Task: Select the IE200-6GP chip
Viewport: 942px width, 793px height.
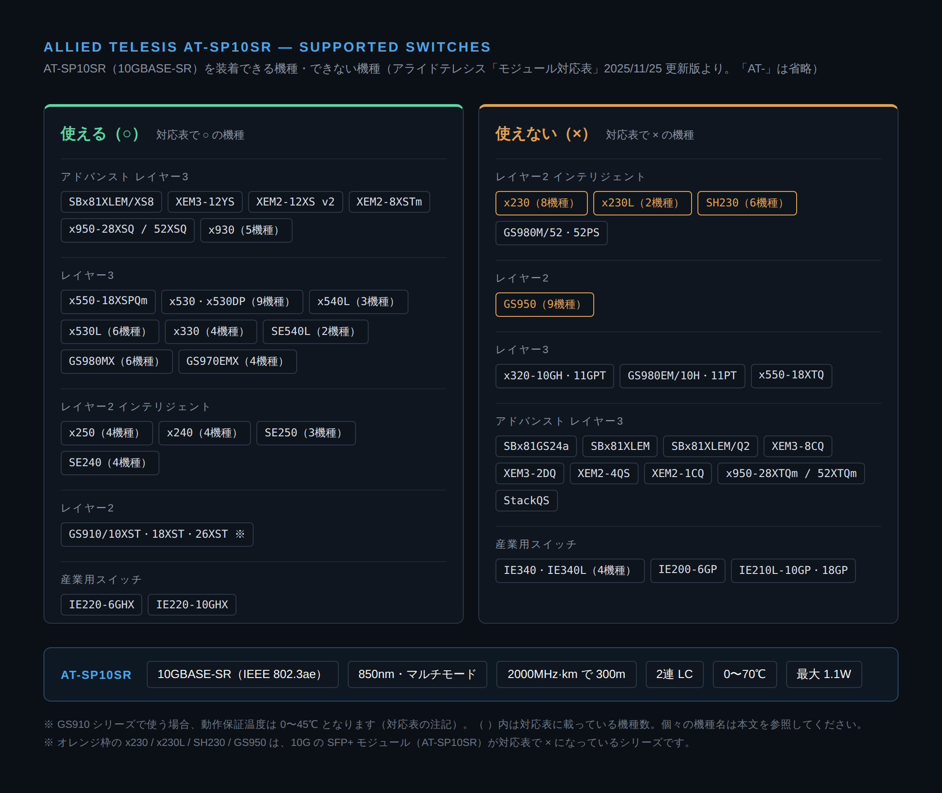Action: 687,570
